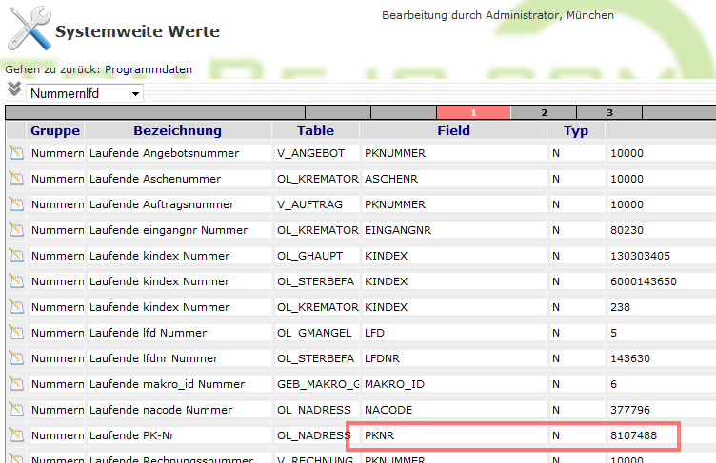Click the Systemweite Werte tools icon
The image size is (716, 463).
click(x=29, y=31)
